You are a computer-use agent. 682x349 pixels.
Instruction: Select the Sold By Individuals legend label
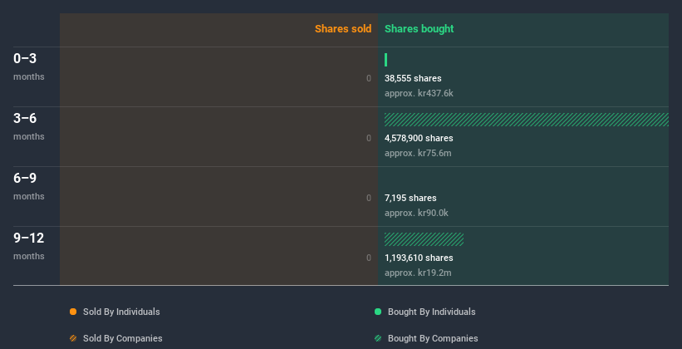tap(121, 312)
